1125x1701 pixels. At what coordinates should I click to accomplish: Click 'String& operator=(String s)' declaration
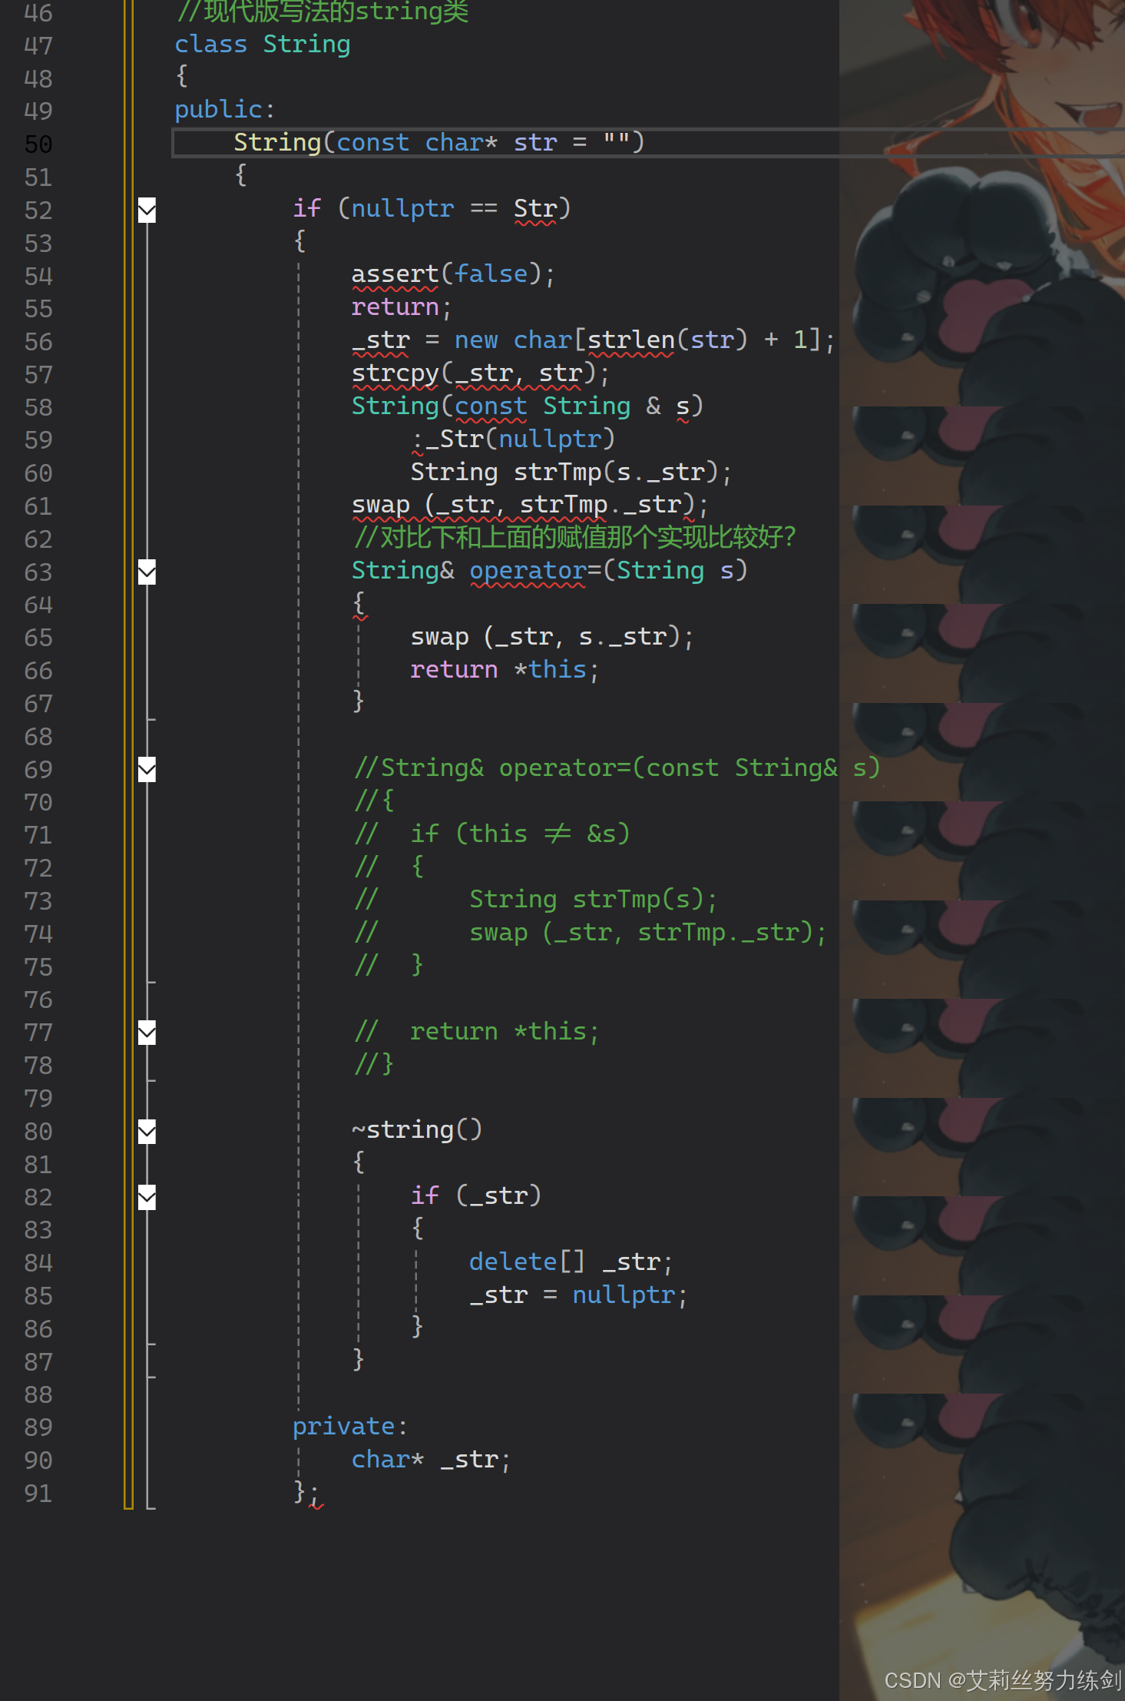coord(550,571)
